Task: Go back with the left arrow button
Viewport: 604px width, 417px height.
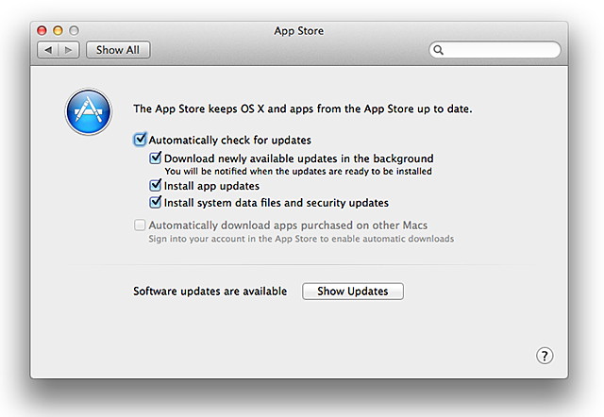Action: click(48, 50)
